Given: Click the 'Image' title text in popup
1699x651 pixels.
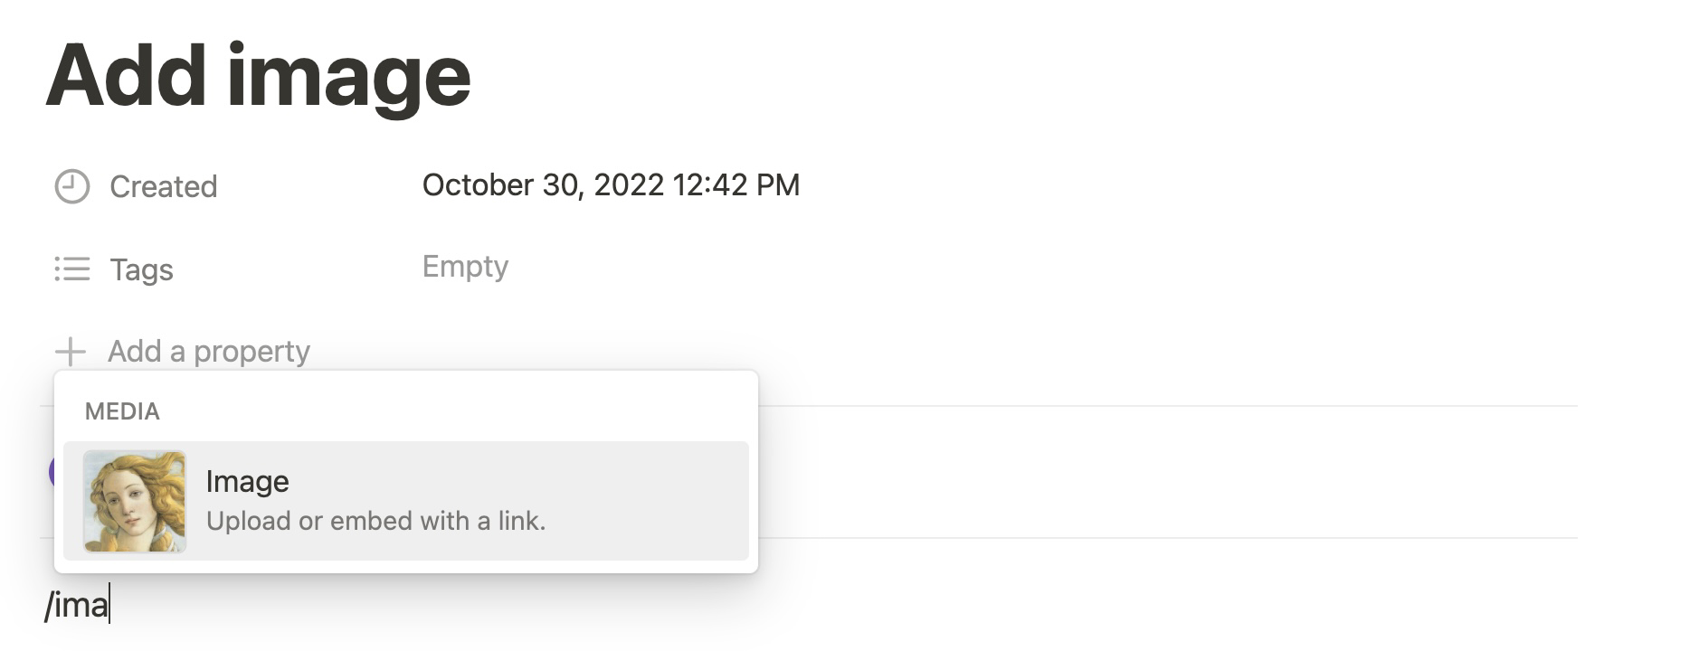Looking at the screenshot, I should [247, 482].
